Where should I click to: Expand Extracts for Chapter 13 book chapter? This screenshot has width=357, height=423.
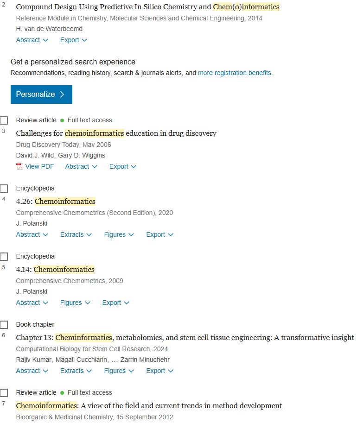click(76, 371)
